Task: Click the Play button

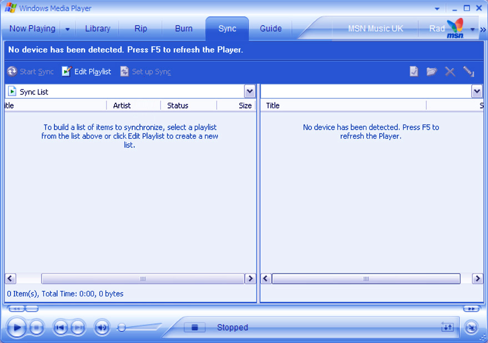Action: (x=16, y=327)
